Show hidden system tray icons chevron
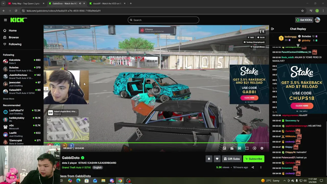Image resolution: width=327 pixels, height=184 pixels. (x=285, y=181)
